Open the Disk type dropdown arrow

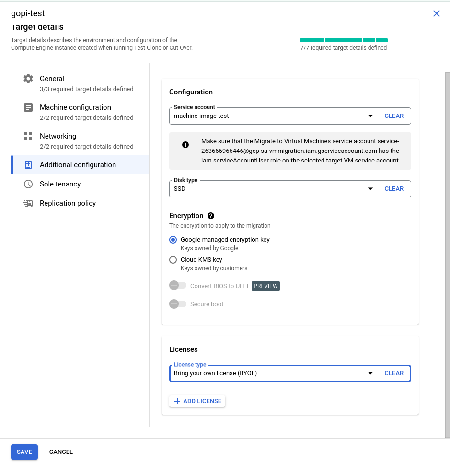370,189
